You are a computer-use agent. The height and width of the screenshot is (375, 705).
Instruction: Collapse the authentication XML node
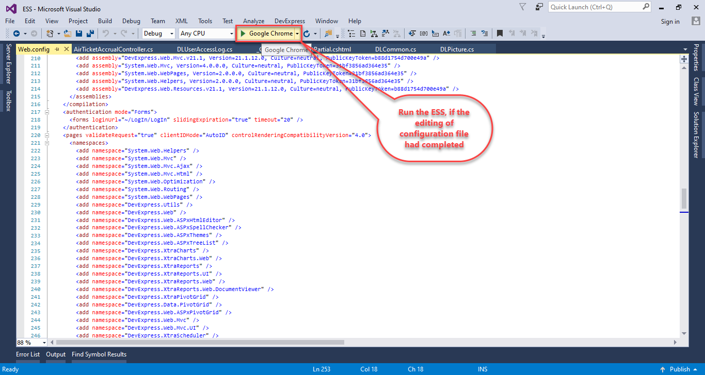pyautogui.click(x=47, y=112)
